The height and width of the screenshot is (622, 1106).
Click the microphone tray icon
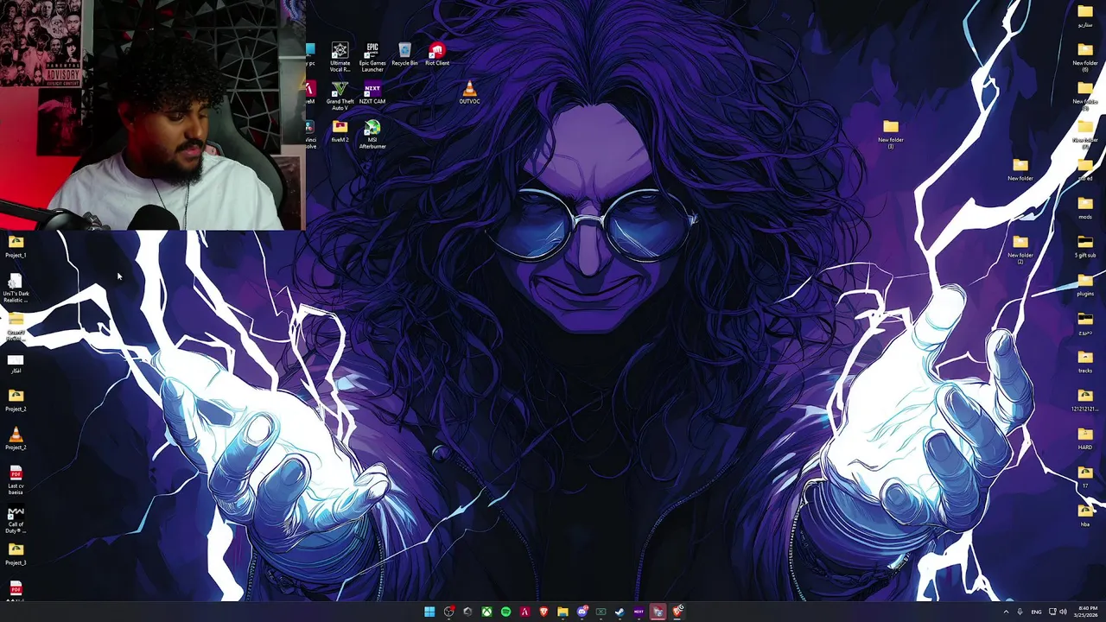[x=1020, y=612]
